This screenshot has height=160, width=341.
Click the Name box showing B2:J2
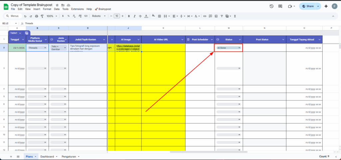pyautogui.click(x=9, y=23)
